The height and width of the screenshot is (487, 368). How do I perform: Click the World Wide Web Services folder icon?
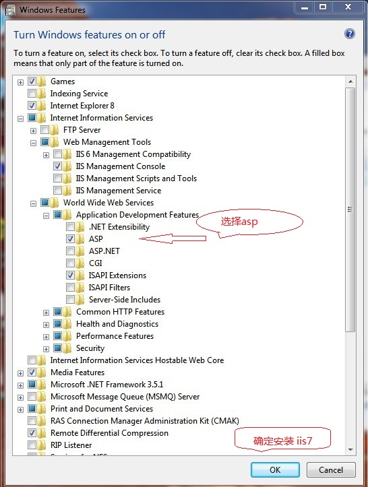pyautogui.click(x=55, y=203)
